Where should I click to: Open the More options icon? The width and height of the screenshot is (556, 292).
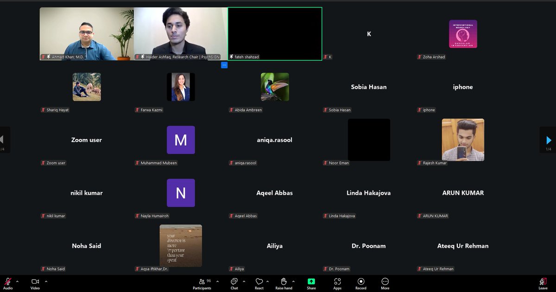click(x=385, y=281)
